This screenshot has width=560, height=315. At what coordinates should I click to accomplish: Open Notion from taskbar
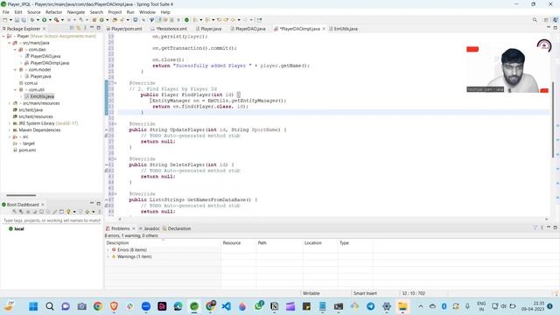274,306
